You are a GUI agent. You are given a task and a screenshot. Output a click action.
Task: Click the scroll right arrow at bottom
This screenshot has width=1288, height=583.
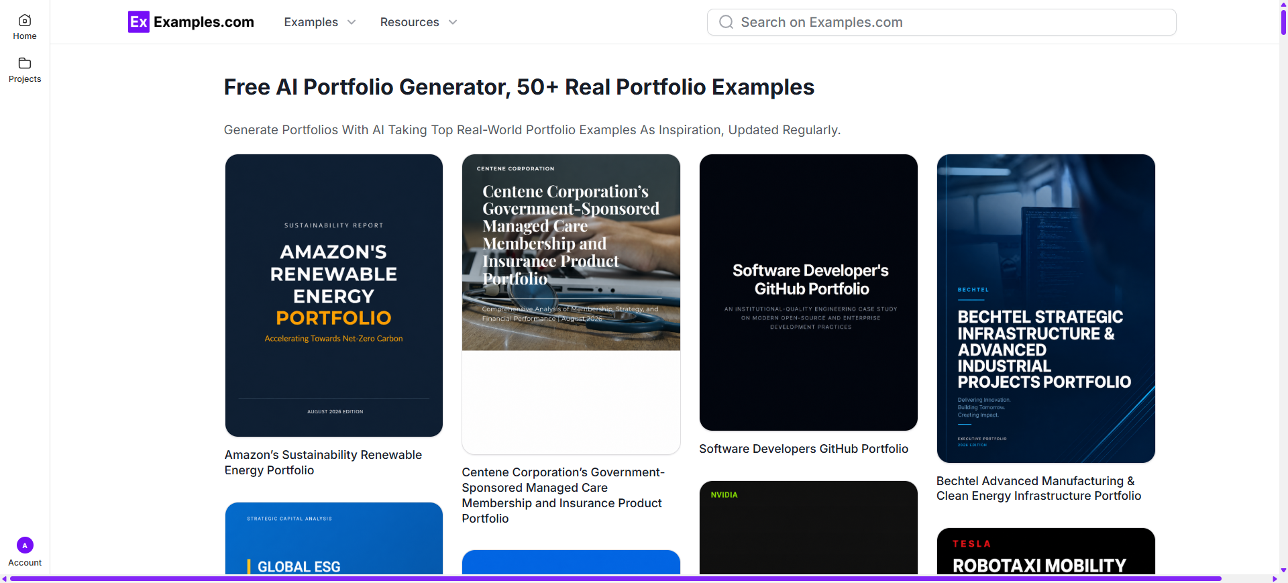(1275, 579)
